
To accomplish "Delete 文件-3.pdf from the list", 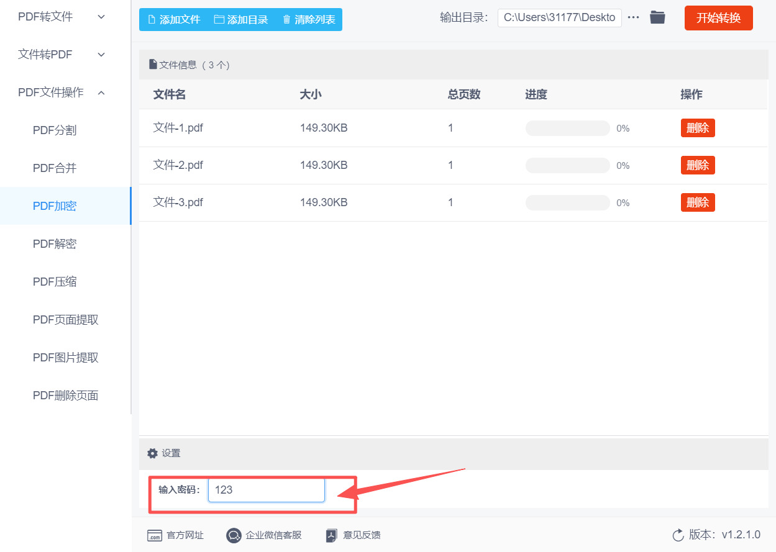I will (698, 202).
